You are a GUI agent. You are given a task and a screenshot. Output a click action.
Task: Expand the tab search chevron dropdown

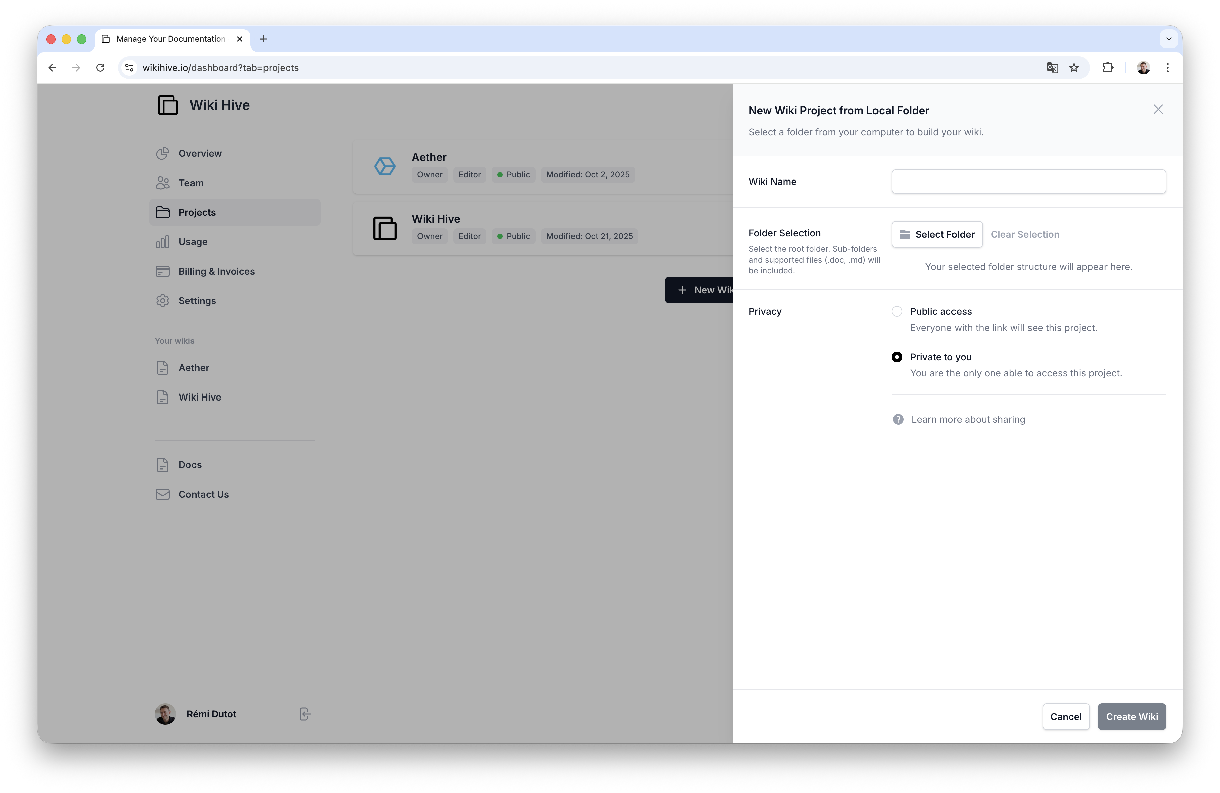coord(1169,39)
